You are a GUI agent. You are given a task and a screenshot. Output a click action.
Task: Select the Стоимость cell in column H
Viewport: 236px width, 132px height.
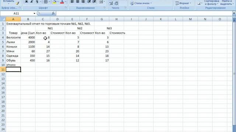pos(117,33)
